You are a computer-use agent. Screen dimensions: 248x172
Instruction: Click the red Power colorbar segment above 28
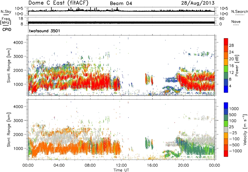coord(226,42)
